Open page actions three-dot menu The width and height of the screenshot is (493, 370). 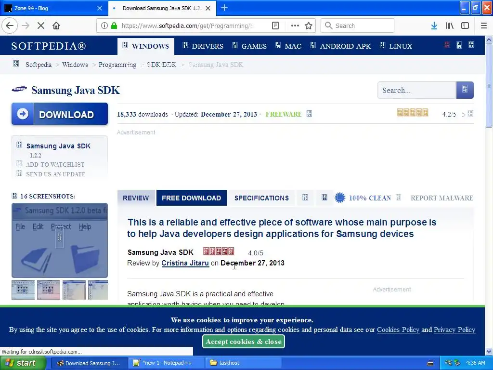coord(295,26)
